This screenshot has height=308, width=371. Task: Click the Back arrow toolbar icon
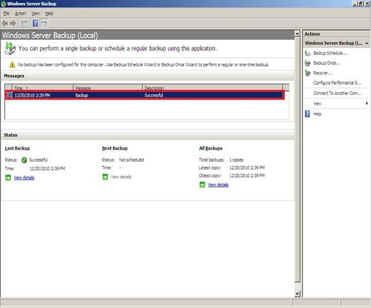pyautogui.click(x=5, y=23)
